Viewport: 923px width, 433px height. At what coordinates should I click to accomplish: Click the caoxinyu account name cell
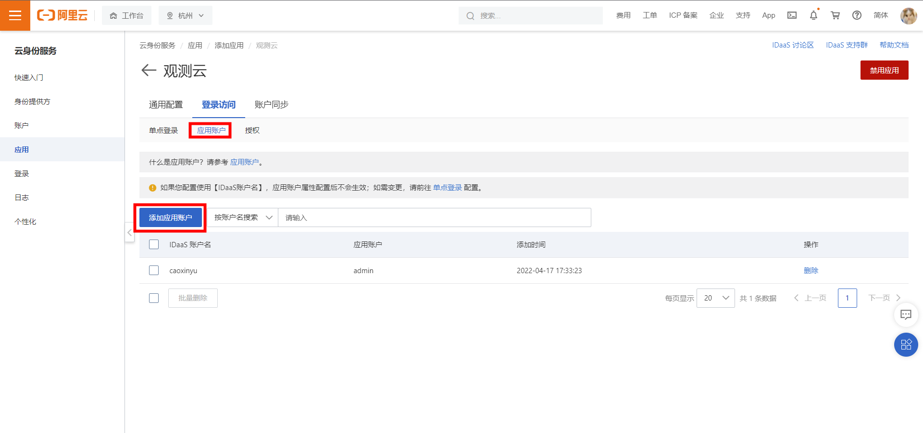(183, 271)
